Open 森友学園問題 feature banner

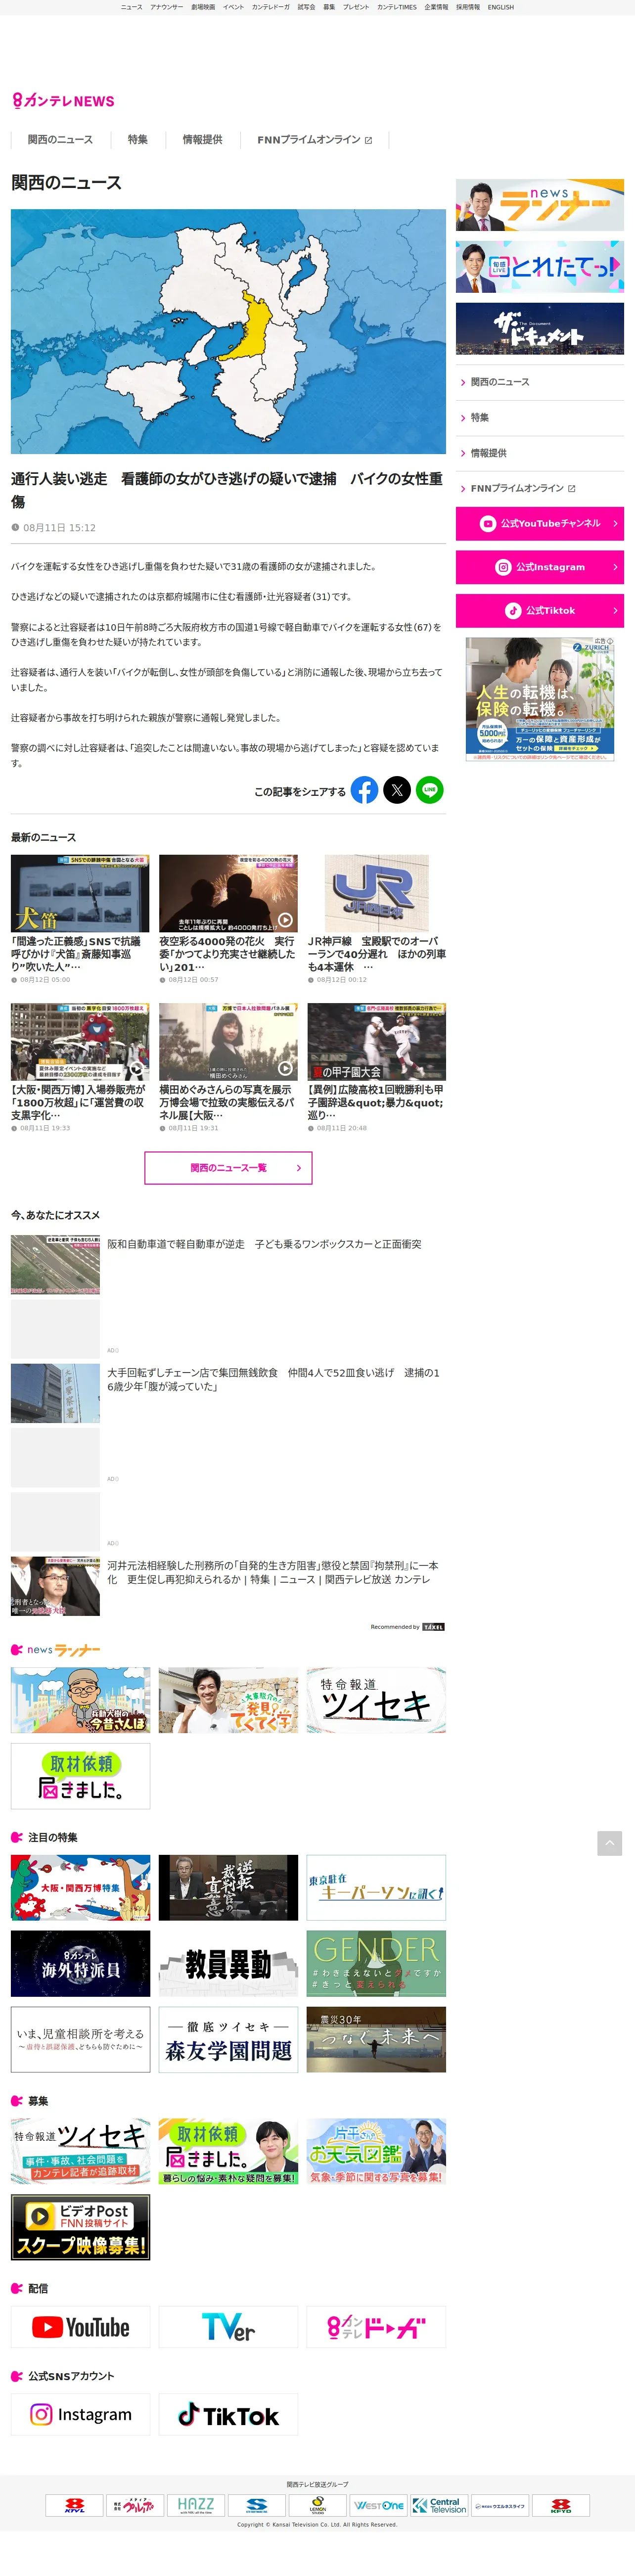pyautogui.click(x=228, y=2040)
